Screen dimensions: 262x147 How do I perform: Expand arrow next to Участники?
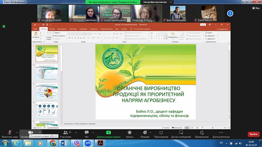coord(76,133)
